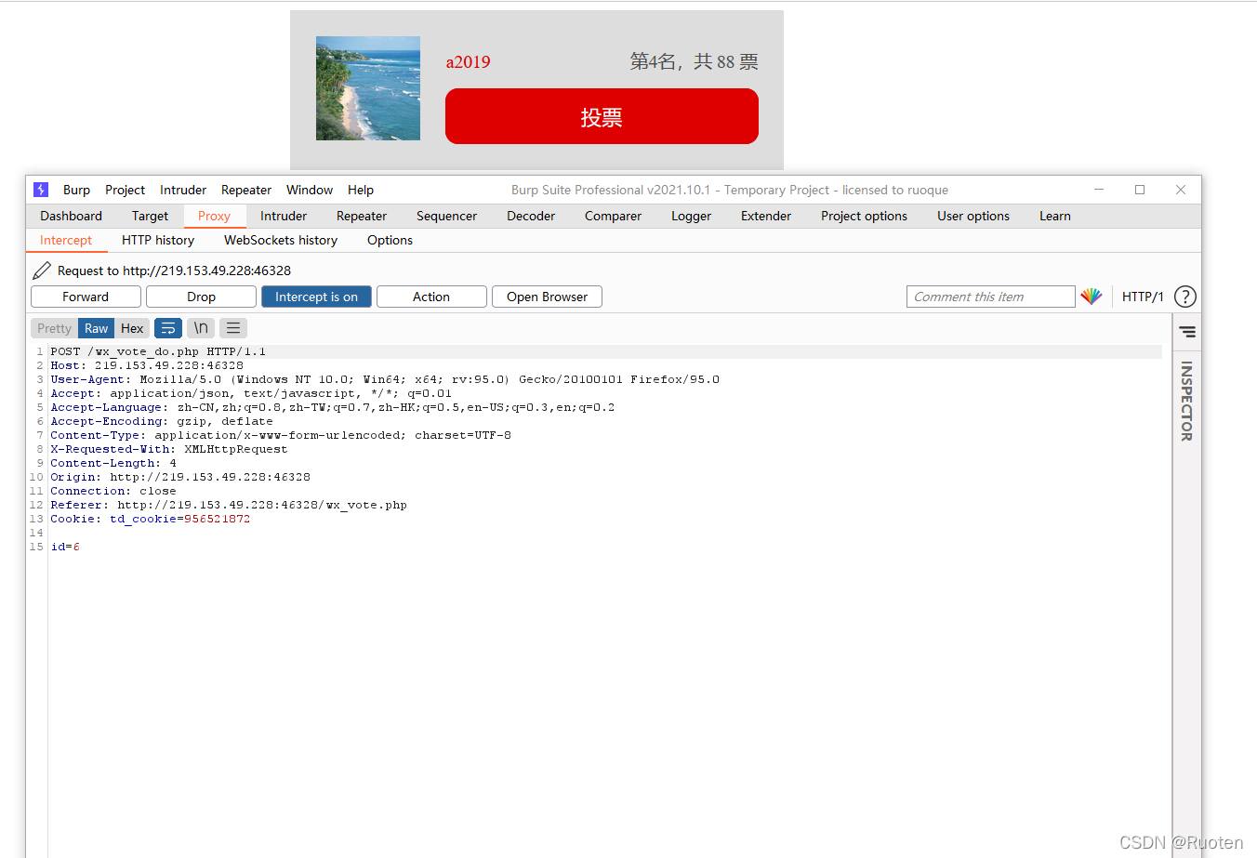Maximize the Burp Suite window
Image resolution: width=1257 pixels, height=858 pixels.
[1140, 190]
